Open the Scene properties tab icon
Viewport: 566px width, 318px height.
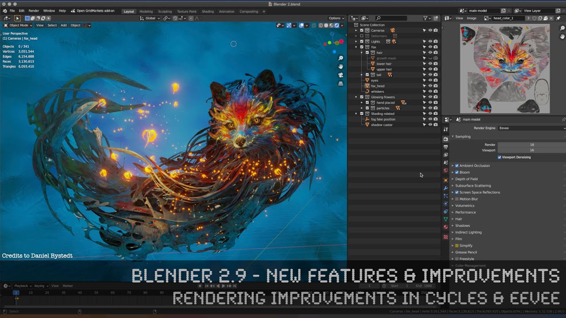click(446, 163)
